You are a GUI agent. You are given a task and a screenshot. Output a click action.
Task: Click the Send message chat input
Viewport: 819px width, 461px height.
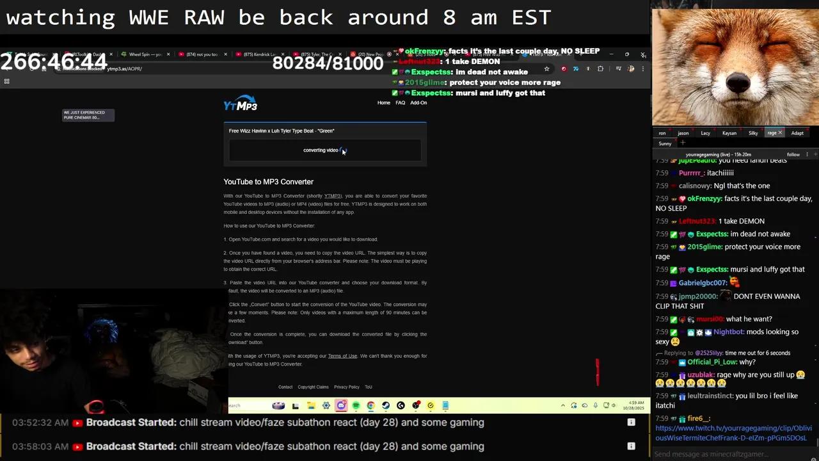pyautogui.click(x=735, y=454)
